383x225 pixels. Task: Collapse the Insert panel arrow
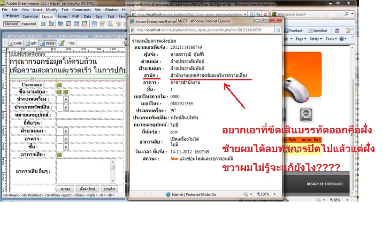[x=8, y=16]
